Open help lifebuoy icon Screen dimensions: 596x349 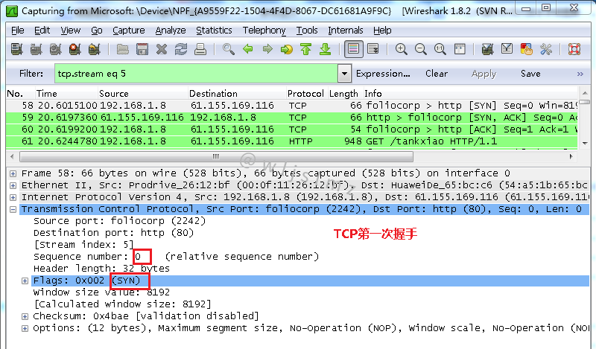click(x=574, y=49)
